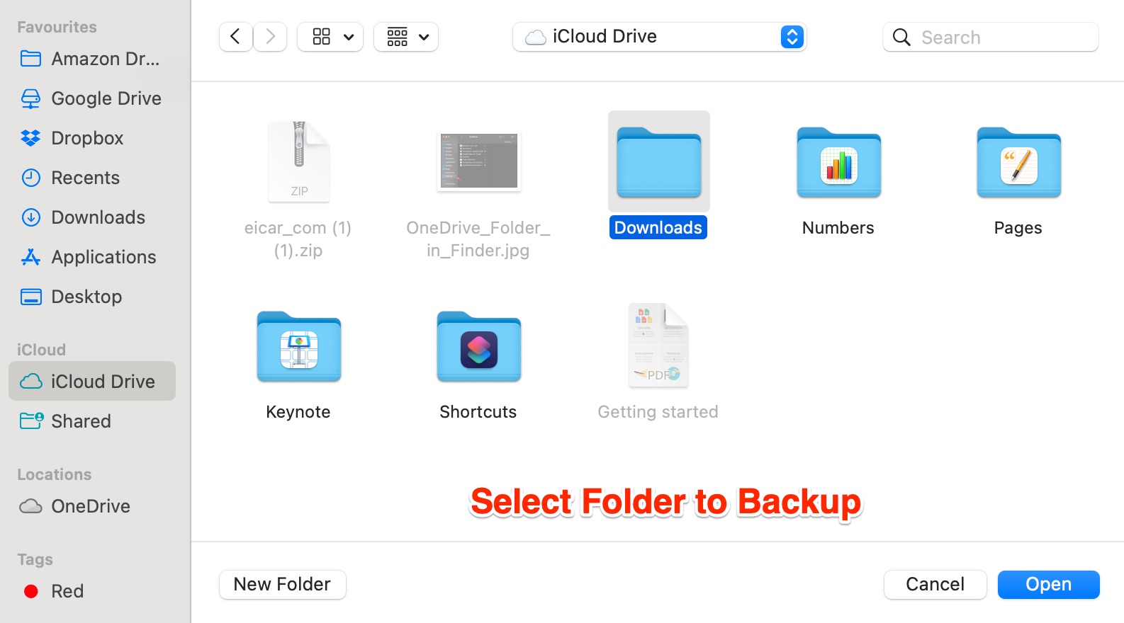Image resolution: width=1124 pixels, height=623 pixels.
Task: Show Recents in the sidebar
Action: (x=92, y=178)
